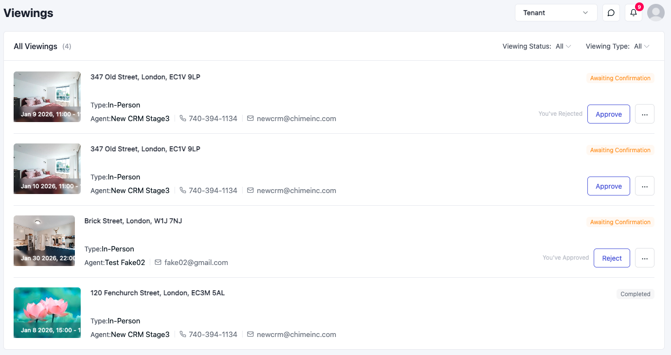
Task: Open the Tenant role dropdown
Action: pos(556,13)
